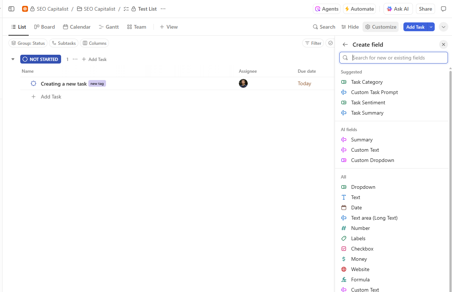The height and width of the screenshot is (292, 452).
Task: Collapse the NOT STARTED group
Action: click(x=13, y=59)
